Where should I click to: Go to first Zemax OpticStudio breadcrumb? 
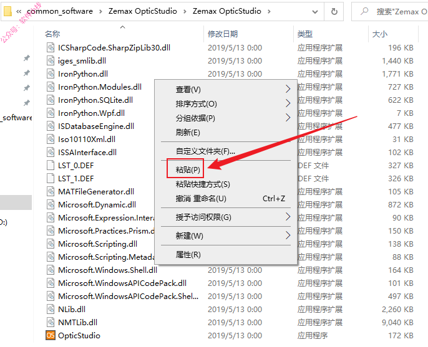143,11
